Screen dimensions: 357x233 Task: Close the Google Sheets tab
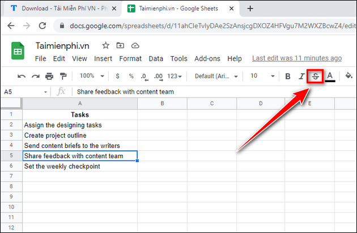point(231,9)
